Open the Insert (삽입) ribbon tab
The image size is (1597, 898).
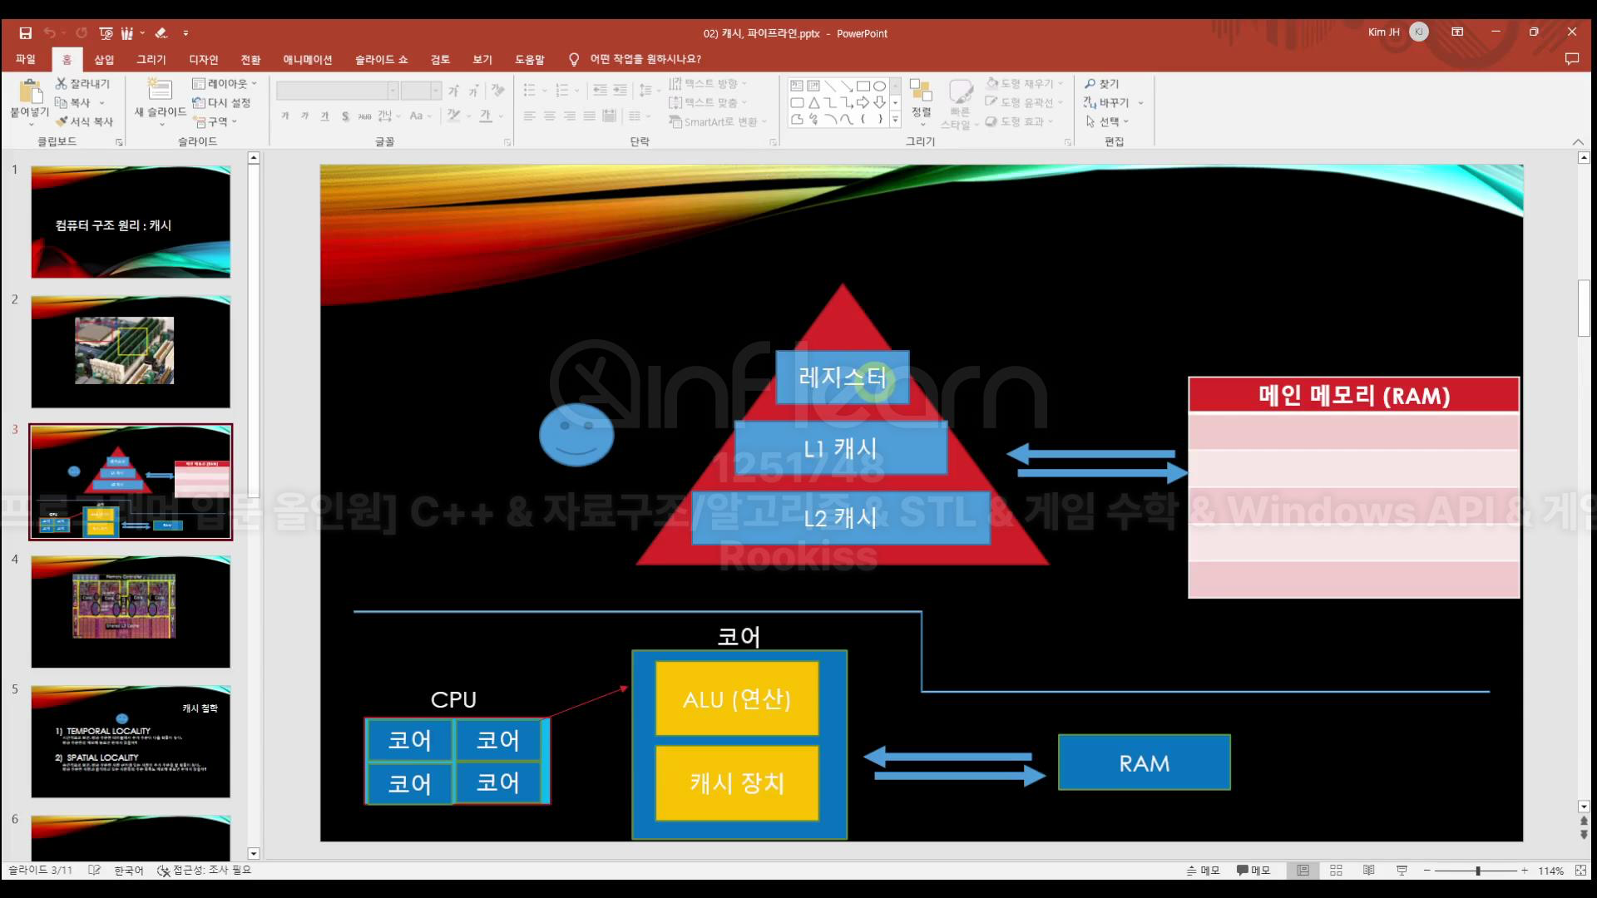click(x=104, y=59)
